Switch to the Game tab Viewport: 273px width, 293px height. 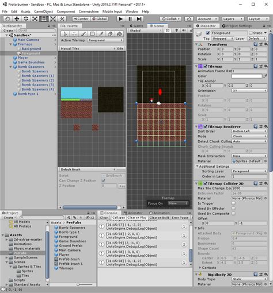tap(136, 26)
